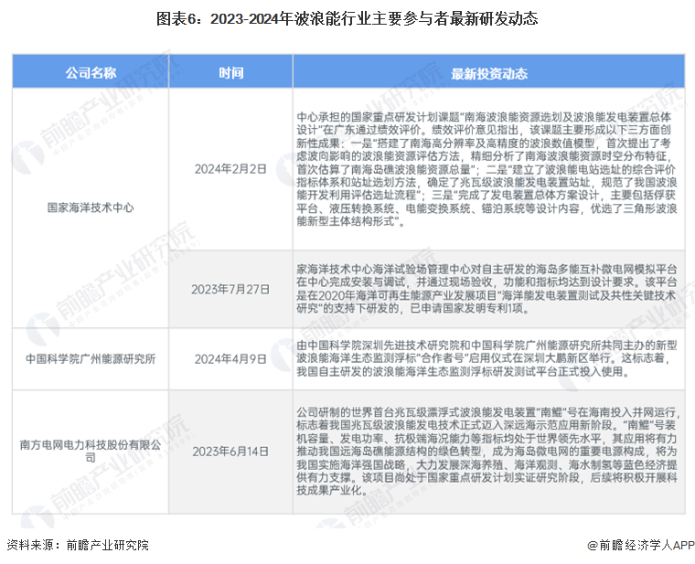
Task: Click the @前瞻经济学人APP credit text
Action: pyautogui.click(x=640, y=545)
